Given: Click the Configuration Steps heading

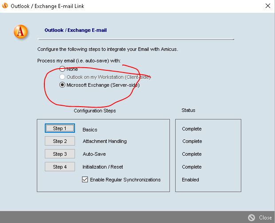Looking at the screenshot, I should point(95,111).
